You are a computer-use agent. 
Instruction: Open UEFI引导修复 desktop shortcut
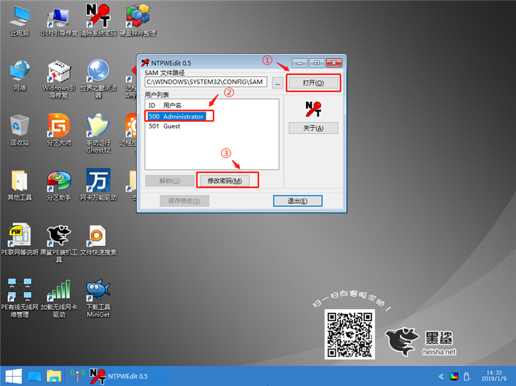(59, 17)
